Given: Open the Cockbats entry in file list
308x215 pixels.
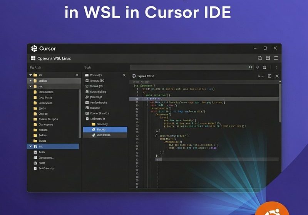Looking at the screenshot, I should pos(96,75).
